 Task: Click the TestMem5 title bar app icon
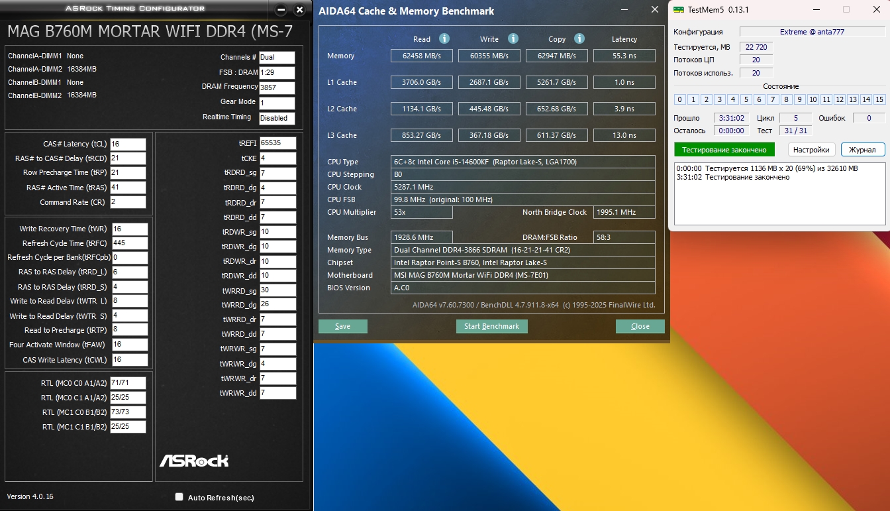click(679, 9)
